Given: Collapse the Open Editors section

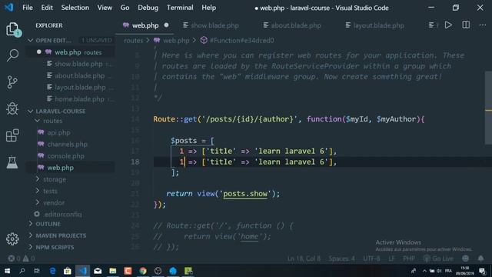Looking at the screenshot, I should pos(31,40).
